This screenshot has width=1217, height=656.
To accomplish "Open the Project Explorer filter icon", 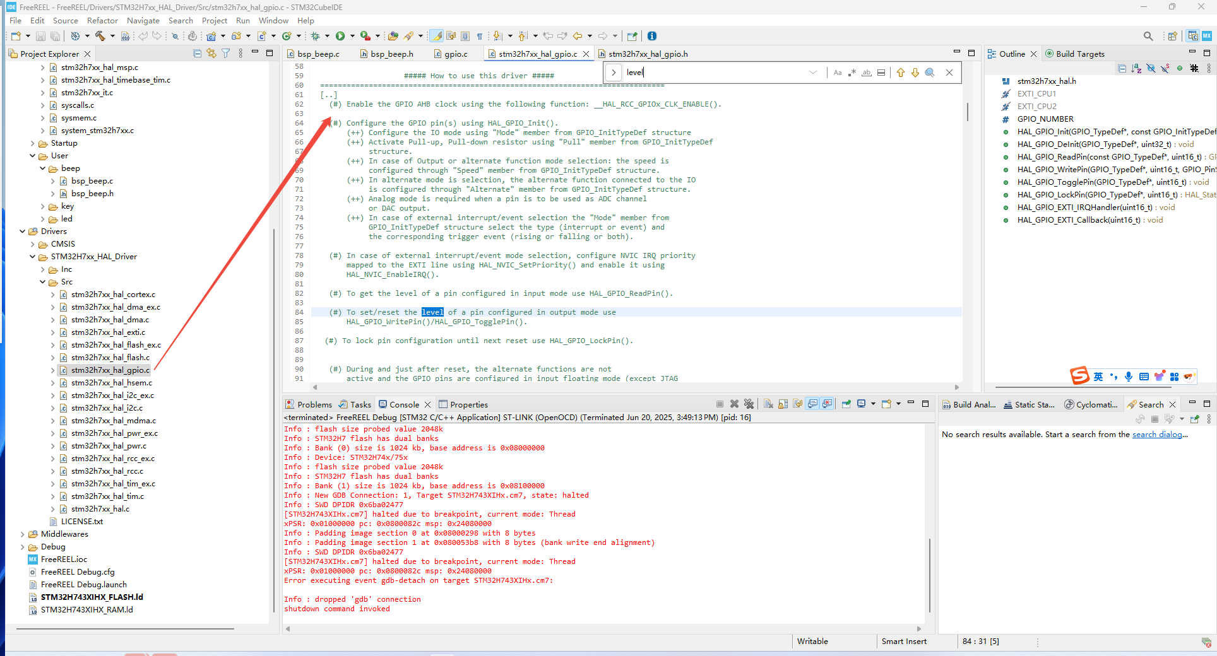I will click(225, 54).
